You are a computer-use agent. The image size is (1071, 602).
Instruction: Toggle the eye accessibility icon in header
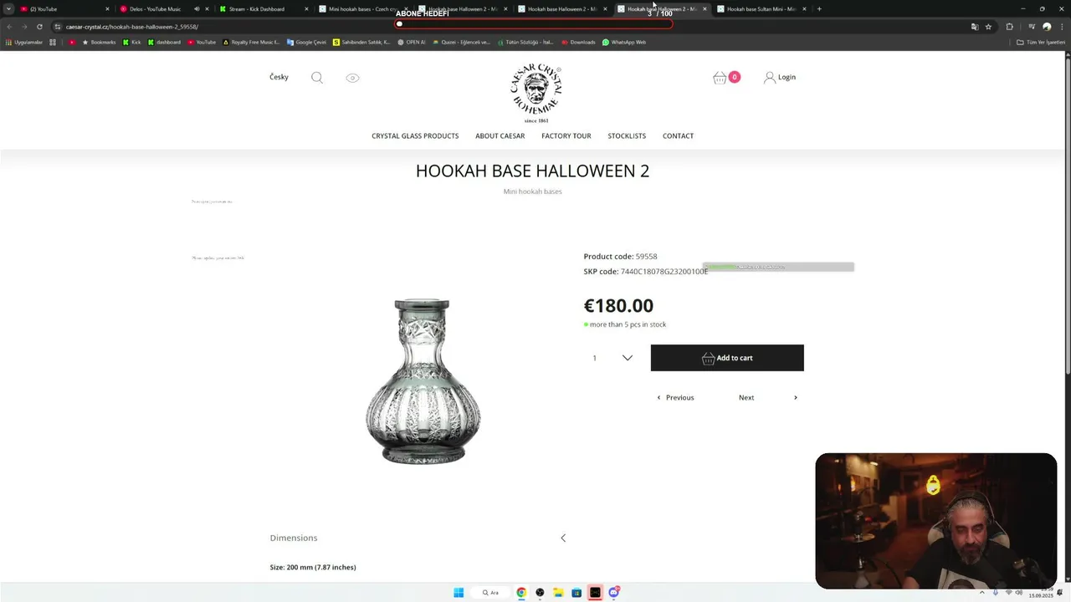coord(352,78)
